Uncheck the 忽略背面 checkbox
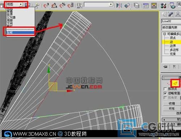The width and height of the screenshot is (181, 139). tap(165, 93)
